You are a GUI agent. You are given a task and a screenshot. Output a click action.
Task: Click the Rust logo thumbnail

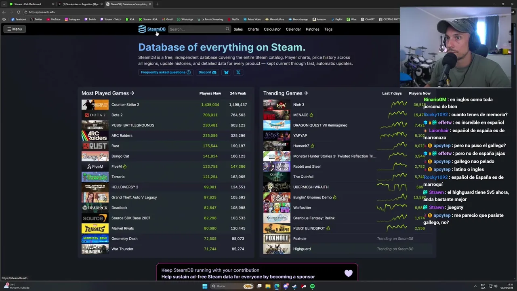pos(95,146)
